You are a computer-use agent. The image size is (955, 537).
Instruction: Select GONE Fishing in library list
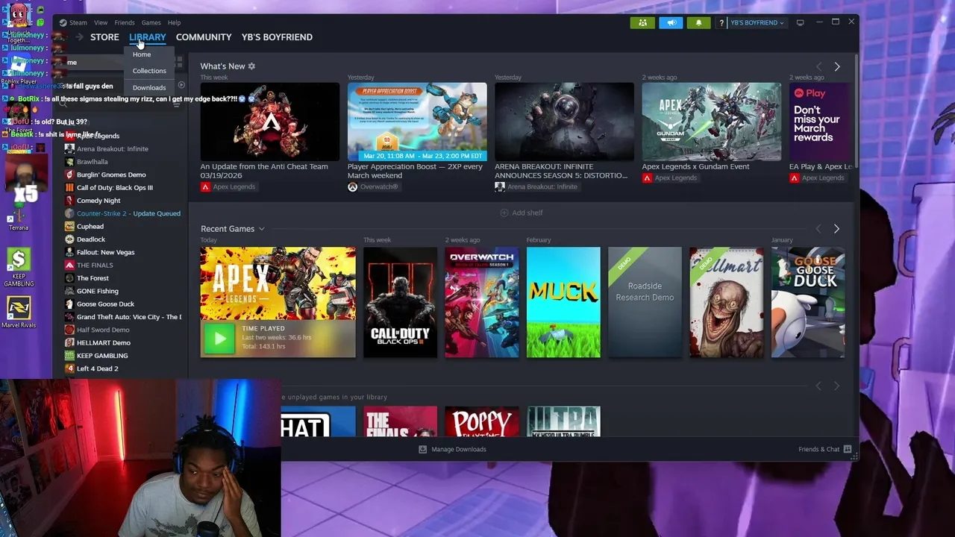coord(98,291)
